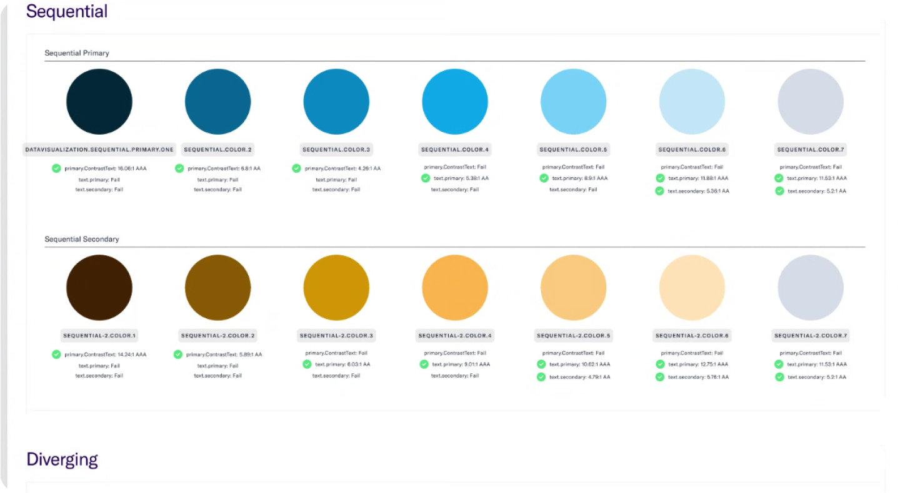Viewport: 900px width, 493px height.
Task: Select the golden yellow SEQUENTIAL-2.COLOR.3 circle
Action: (336, 287)
